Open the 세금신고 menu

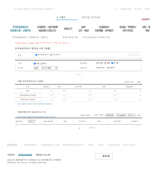tap(68, 29)
